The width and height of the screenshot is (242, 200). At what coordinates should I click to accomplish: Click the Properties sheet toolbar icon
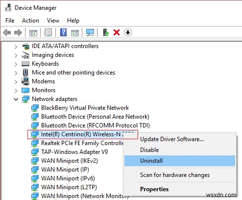[x=48, y=32]
